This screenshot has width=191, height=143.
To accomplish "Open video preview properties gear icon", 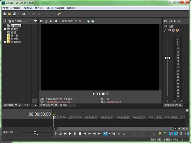I will tap(41, 21).
